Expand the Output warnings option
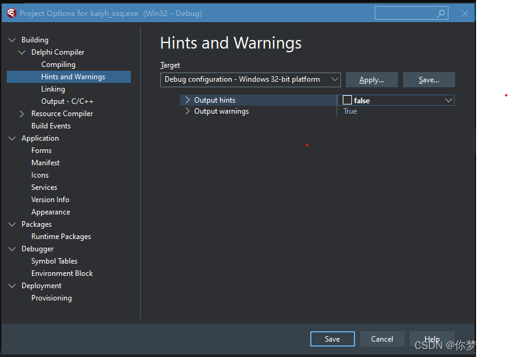Viewport: 508px width, 357px height. point(186,111)
